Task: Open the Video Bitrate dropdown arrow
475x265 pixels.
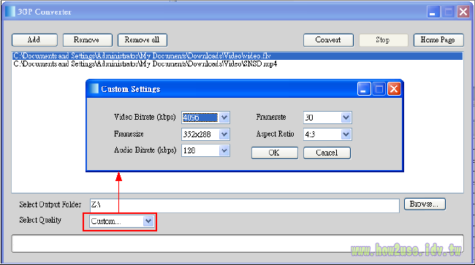Action: pyautogui.click(x=224, y=118)
